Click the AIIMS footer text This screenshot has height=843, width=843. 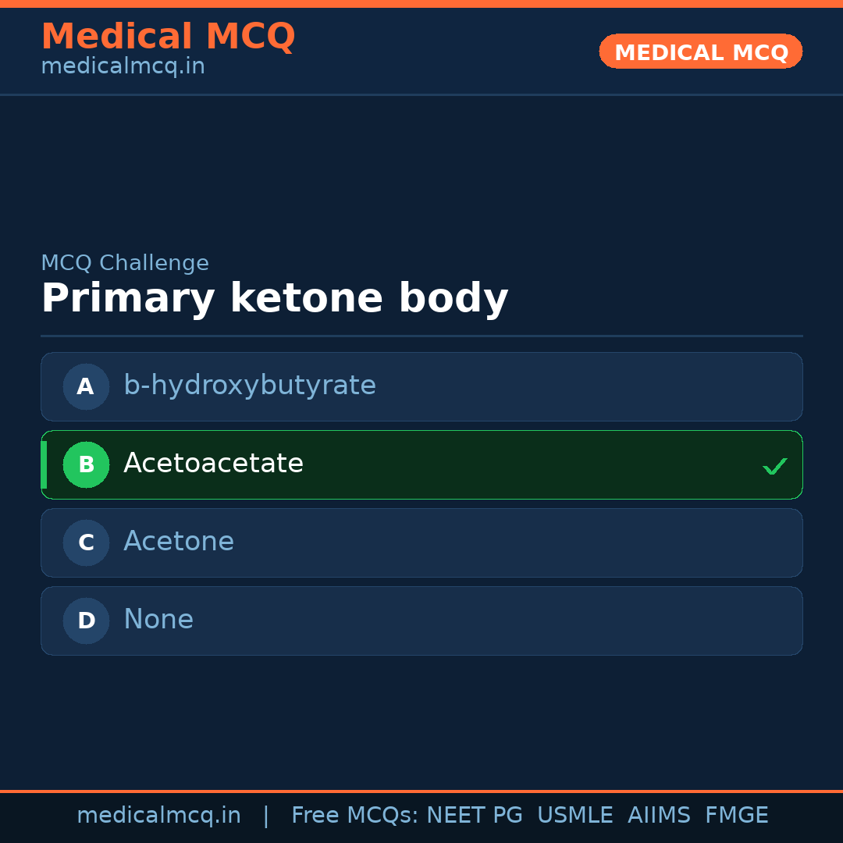(x=660, y=814)
